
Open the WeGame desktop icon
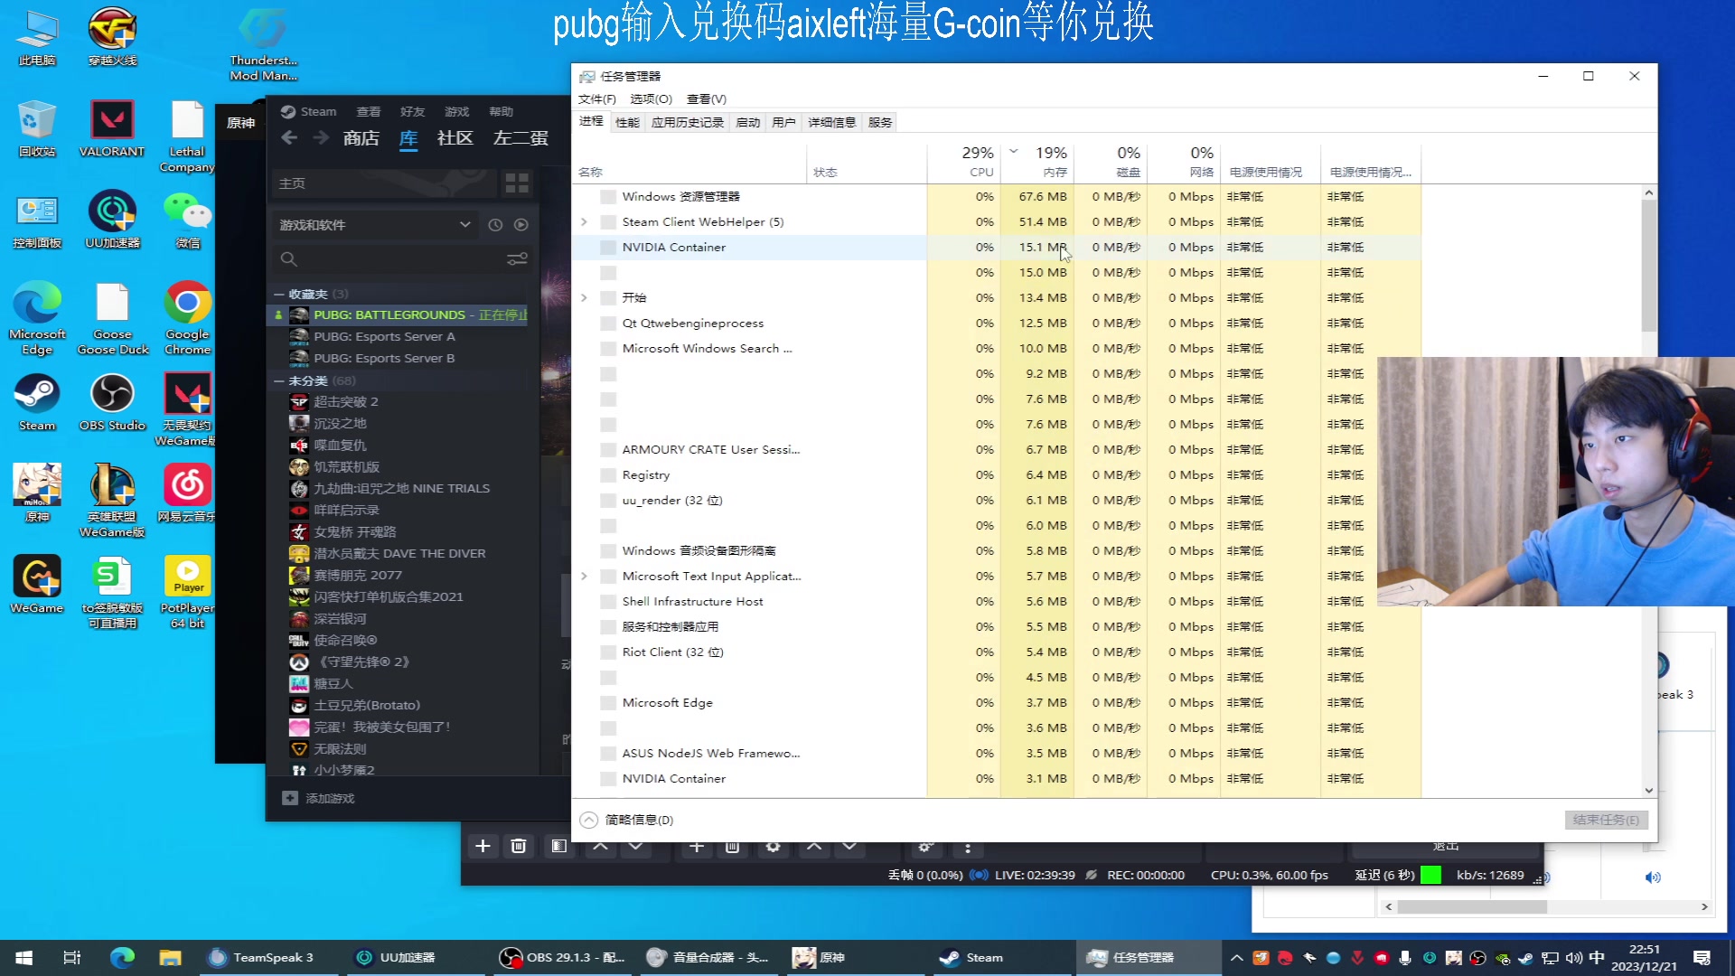pos(37,585)
